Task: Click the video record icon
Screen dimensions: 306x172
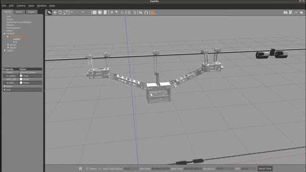Action: [302, 12]
